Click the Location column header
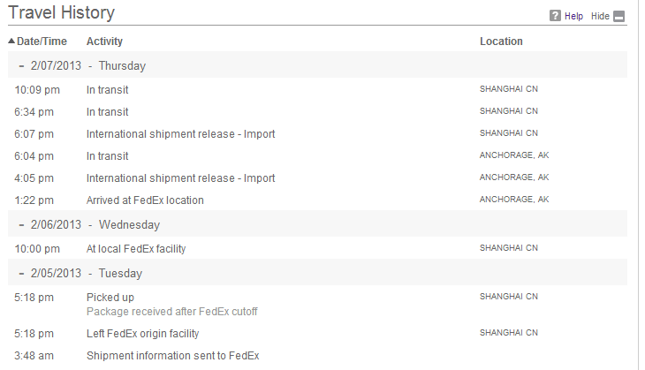Screen dimensions: 645x370 tap(501, 42)
